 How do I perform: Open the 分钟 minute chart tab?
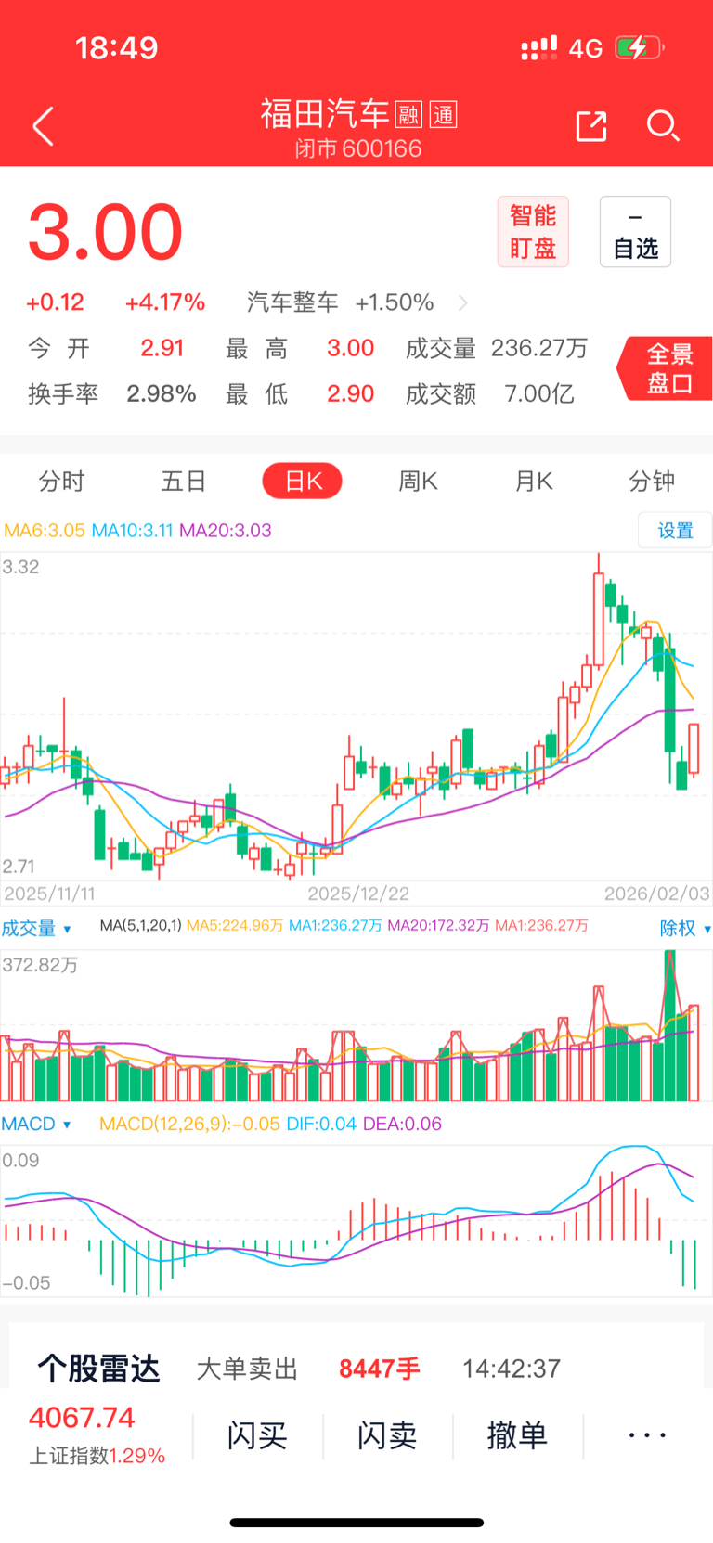point(652,482)
